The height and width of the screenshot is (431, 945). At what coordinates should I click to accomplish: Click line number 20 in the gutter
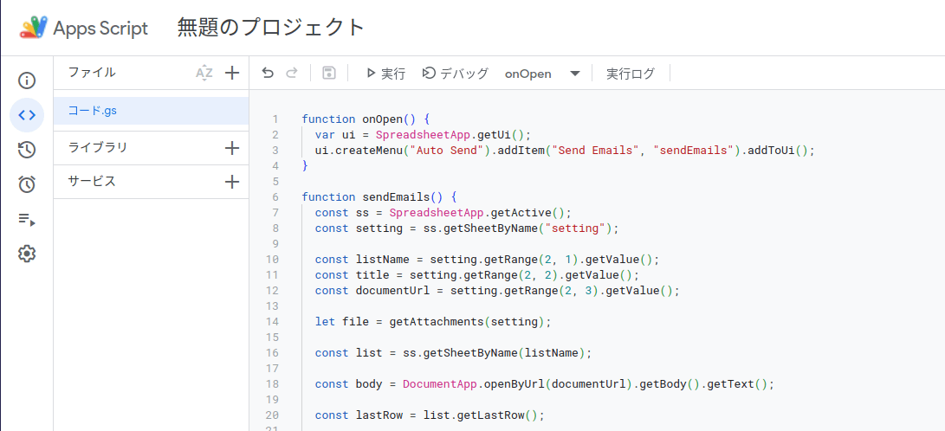pos(272,415)
